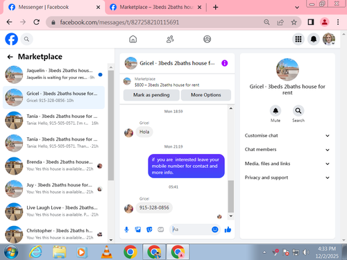347x260 pixels.
Task: Click the browser address bar URL
Action: pyautogui.click(x=119, y=22)
